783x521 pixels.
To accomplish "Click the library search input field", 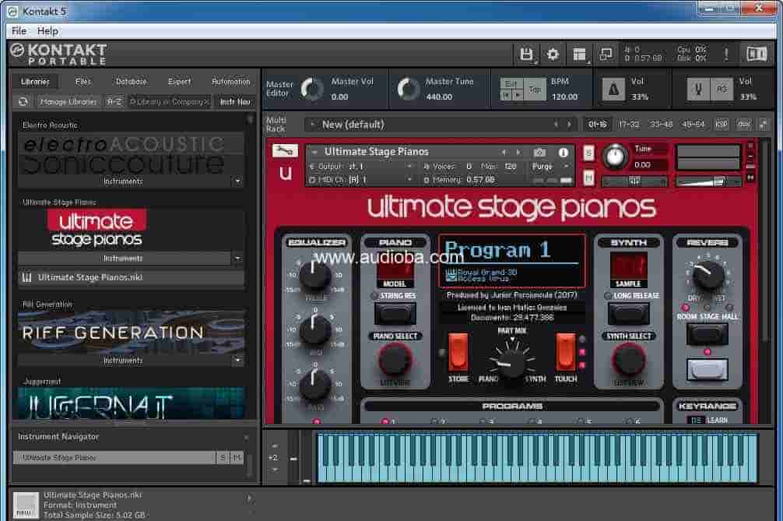I will tap(169, 101).
